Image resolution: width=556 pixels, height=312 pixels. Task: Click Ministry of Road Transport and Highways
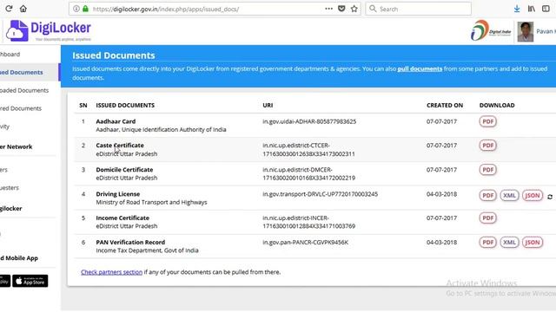tap(151, 202)
